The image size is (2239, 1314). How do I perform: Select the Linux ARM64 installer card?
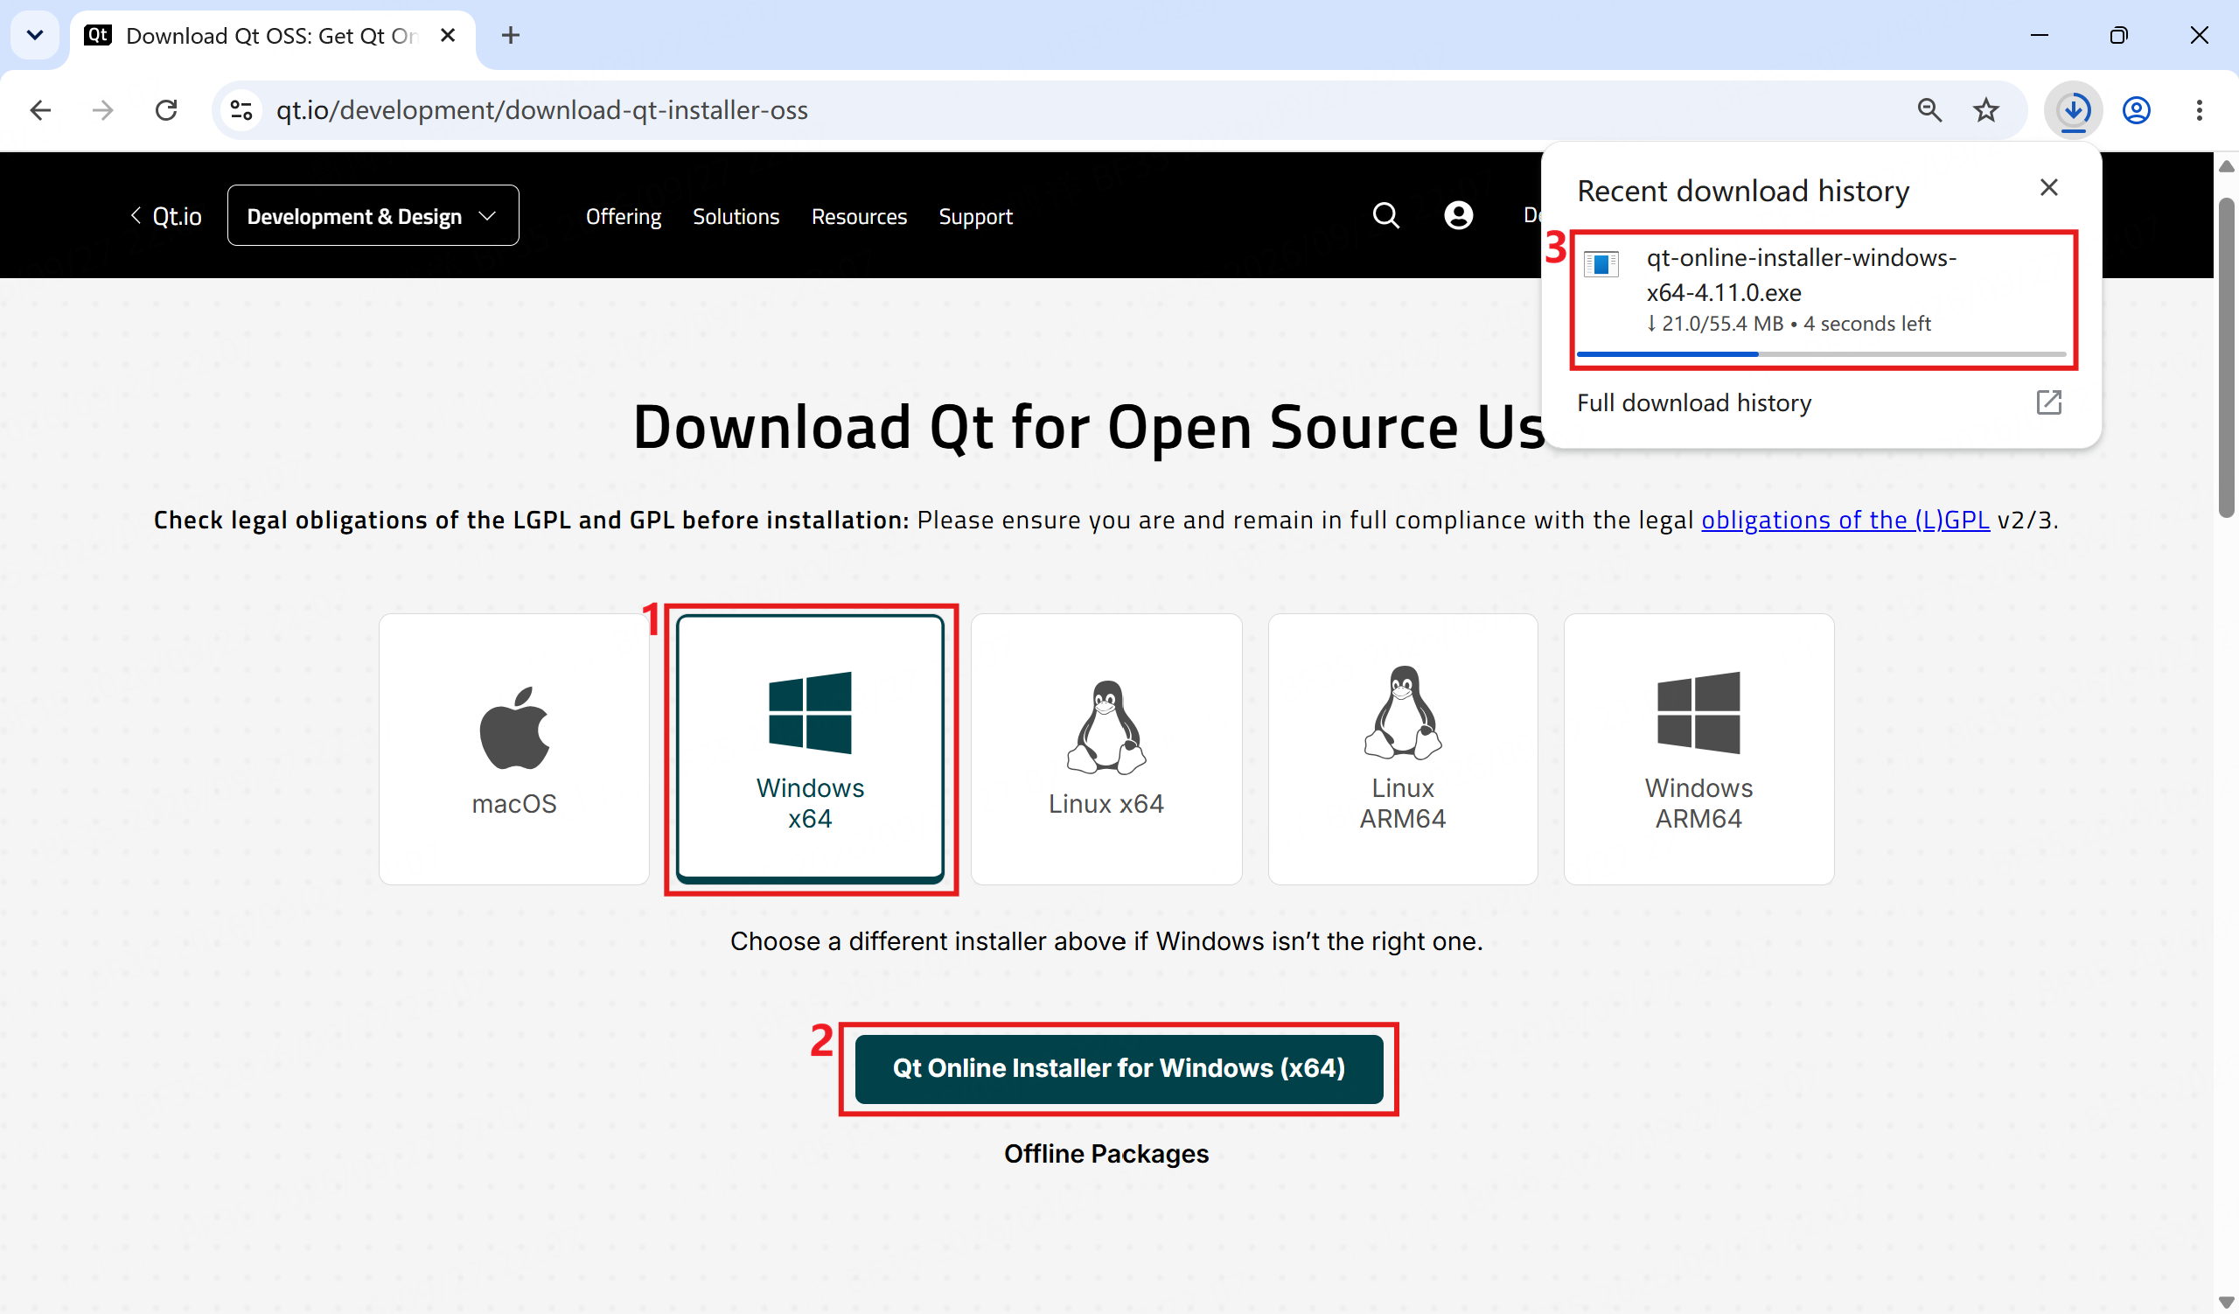(1403, 749)
